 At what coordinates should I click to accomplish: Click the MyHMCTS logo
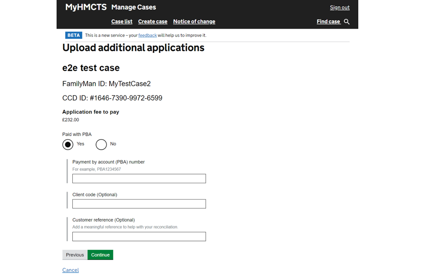(x=86, y=7)
